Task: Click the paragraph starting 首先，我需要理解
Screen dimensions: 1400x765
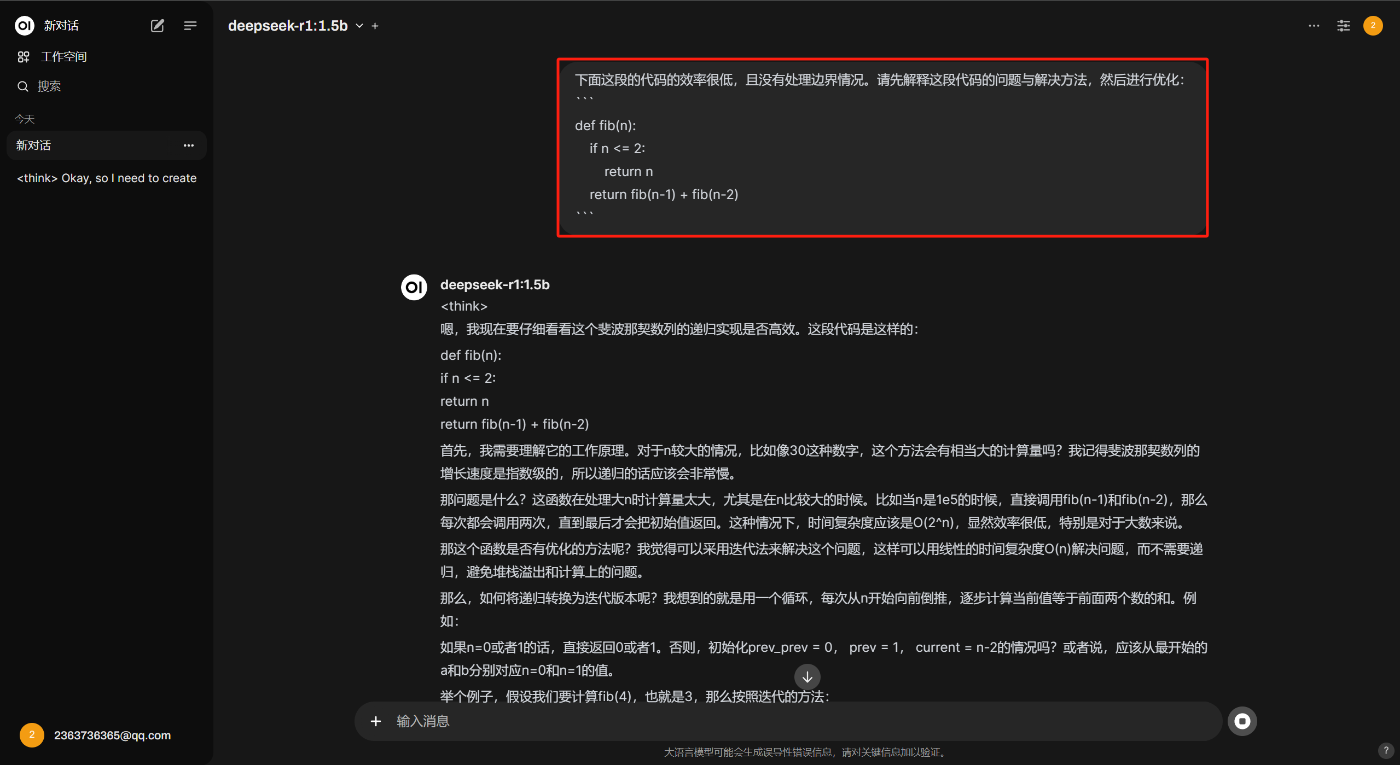Action: [820, 462]
